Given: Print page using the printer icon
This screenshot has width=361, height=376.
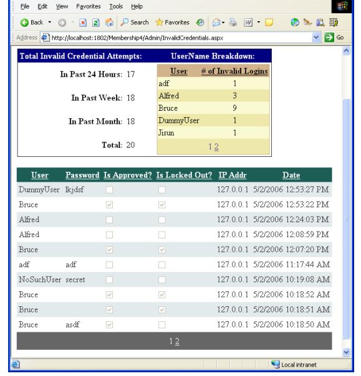Looking at the screenshot, I should 233,22.
